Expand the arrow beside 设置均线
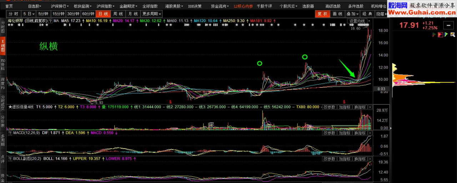457x183 pixels. tap(369, 21)
